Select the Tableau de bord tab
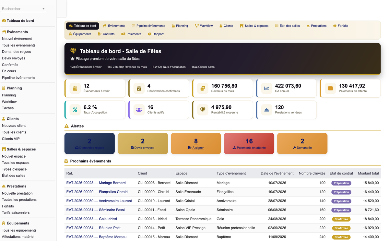Image resolution: width=389 pixels, height=241 pixels. (x=83, y=26)
